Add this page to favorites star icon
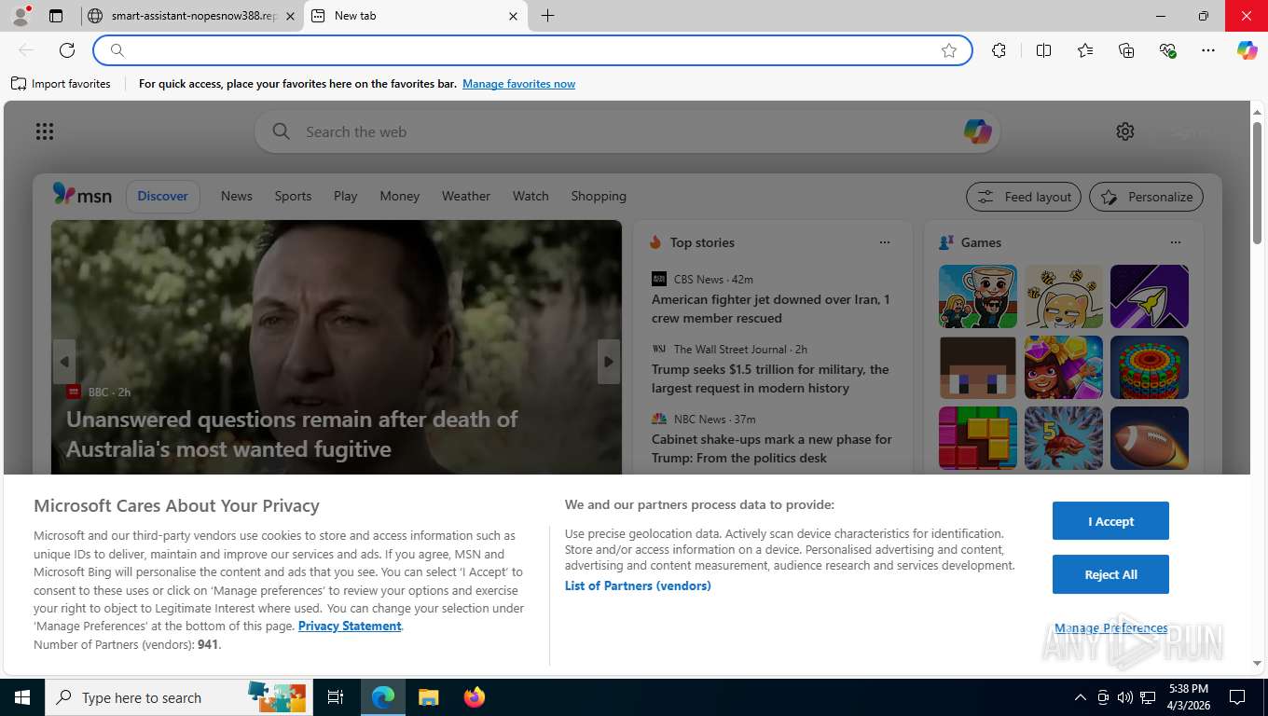The image size is (1268, 716). pos(949,50)
